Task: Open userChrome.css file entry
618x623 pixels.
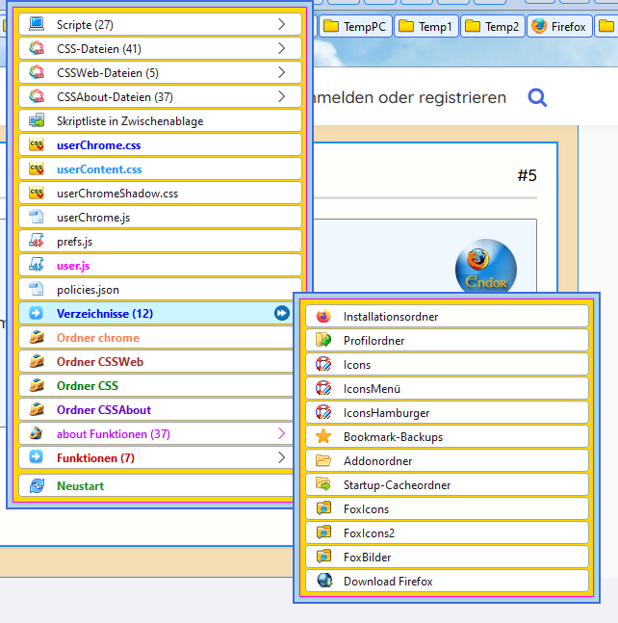Action: pyautogui.click(x=160, y=145)
